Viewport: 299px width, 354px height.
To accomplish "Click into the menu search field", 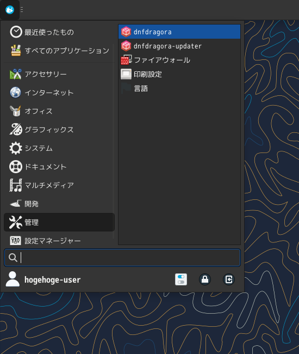I will tap(122, 258).
